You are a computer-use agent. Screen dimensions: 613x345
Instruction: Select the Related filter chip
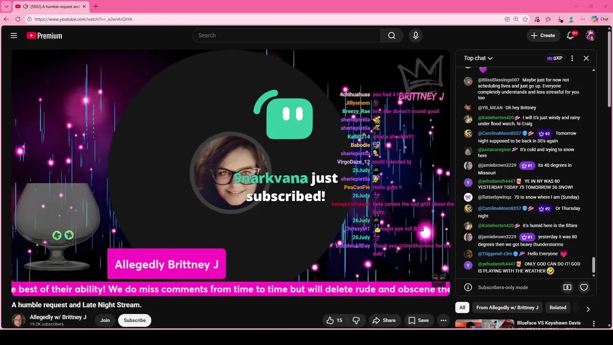click(x=557, y=308)
